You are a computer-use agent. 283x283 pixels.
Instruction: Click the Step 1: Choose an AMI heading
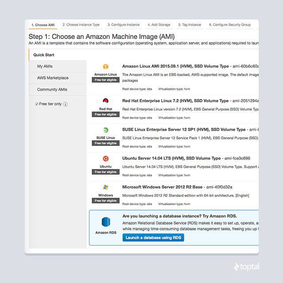(x=102, y=37)
